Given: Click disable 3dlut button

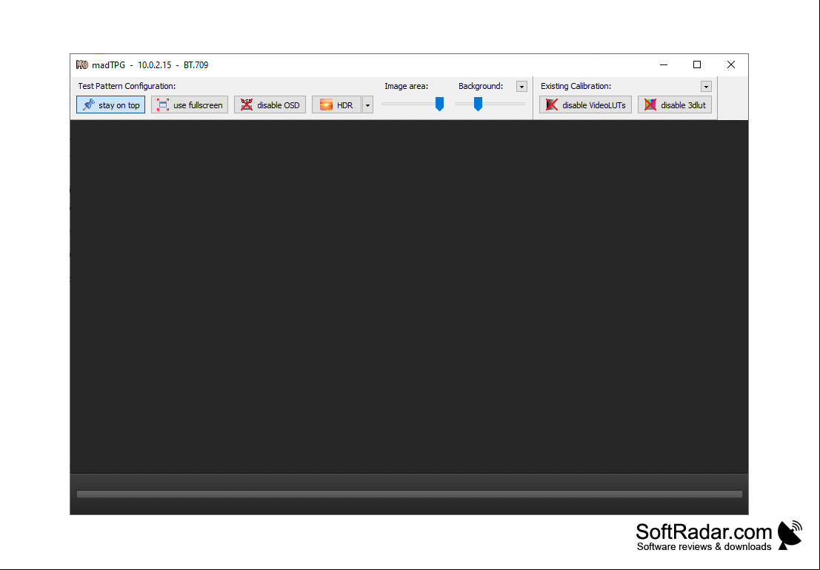Looking at the screenshot, I should pos(675,105).
